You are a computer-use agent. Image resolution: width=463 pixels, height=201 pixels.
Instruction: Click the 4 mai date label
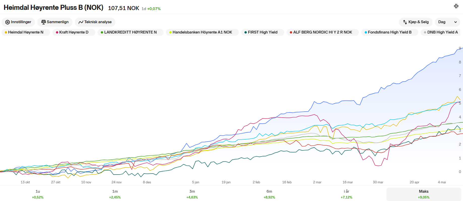coord(442,182)
